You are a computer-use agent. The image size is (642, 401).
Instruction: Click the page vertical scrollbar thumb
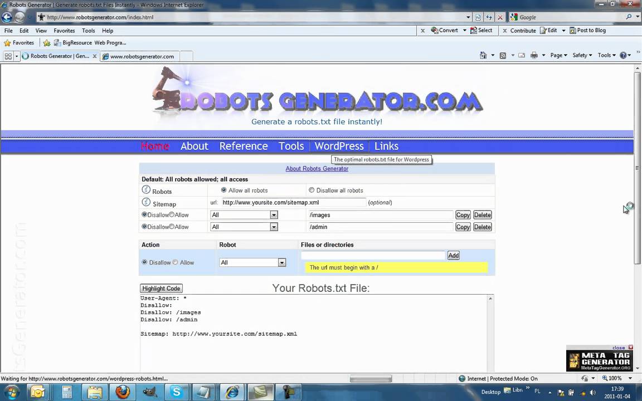pos(637,167)
